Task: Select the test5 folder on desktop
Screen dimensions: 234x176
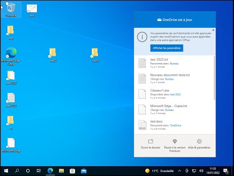Action: coord(95,55)
